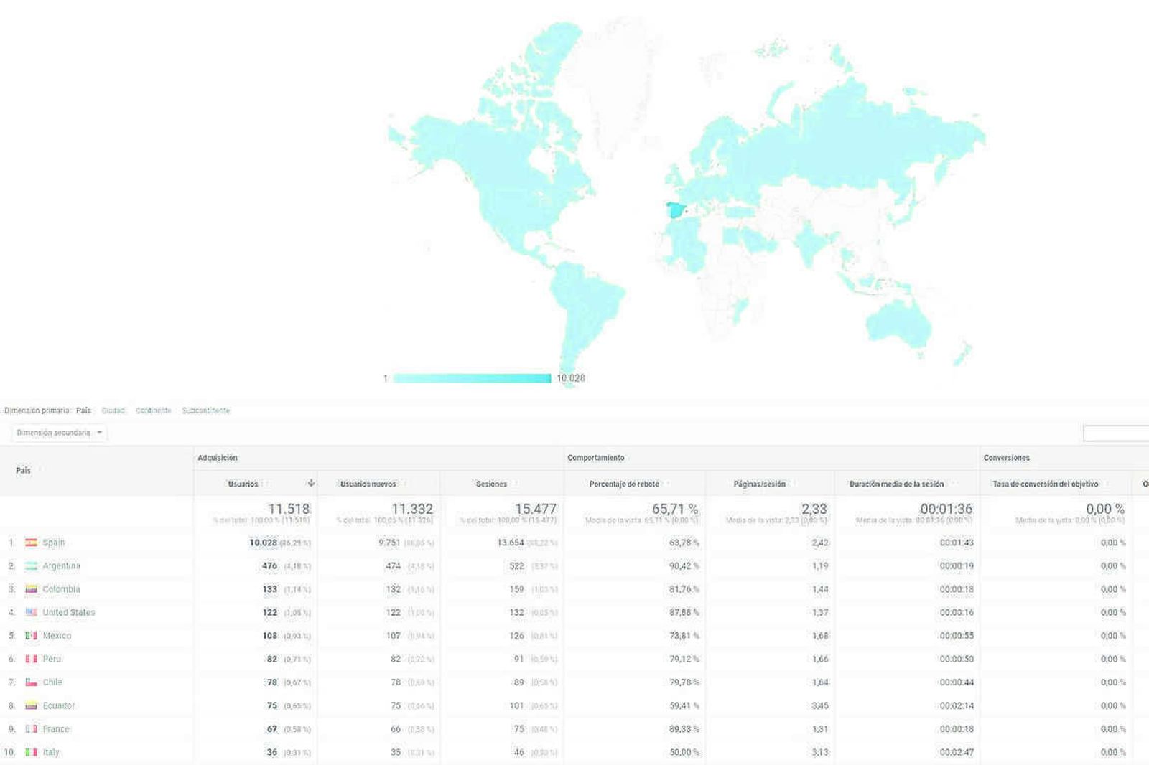Screen dimensions: 1149x765
Task: Click the Ecuador flag icon
Action: (30, 705)
